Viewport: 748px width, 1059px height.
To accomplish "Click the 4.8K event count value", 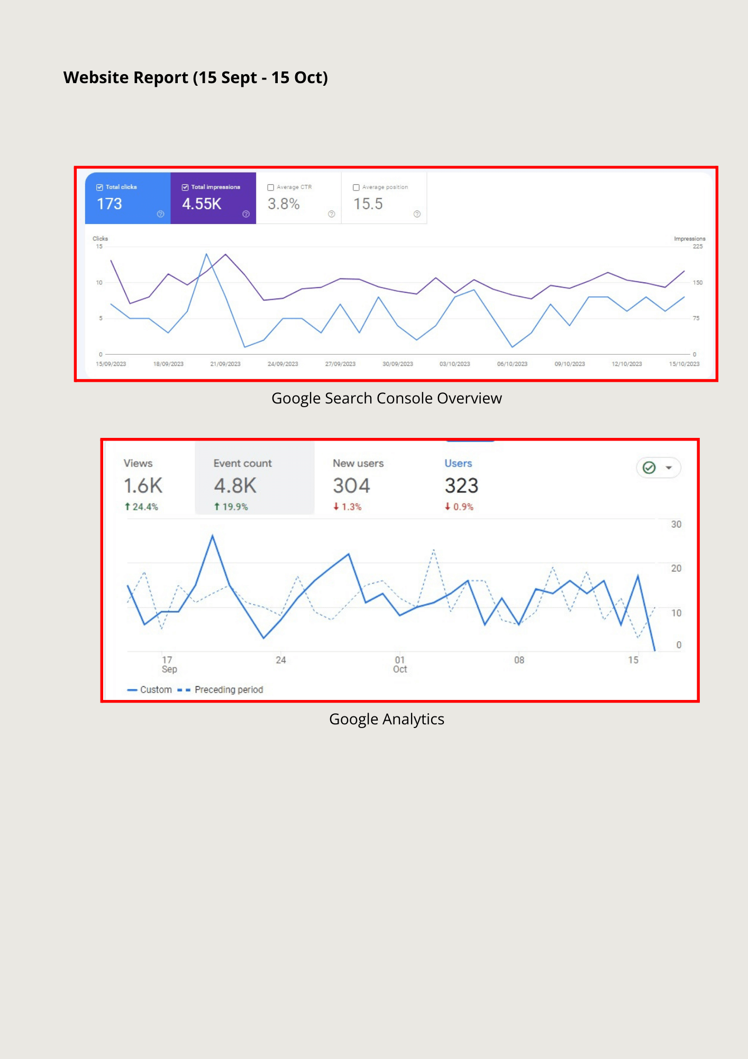I will pyautogui.click(x=235, y=486).
